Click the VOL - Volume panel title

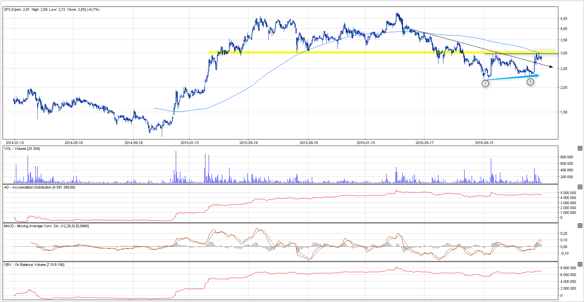pyautogui.click(x=21, y=149)
